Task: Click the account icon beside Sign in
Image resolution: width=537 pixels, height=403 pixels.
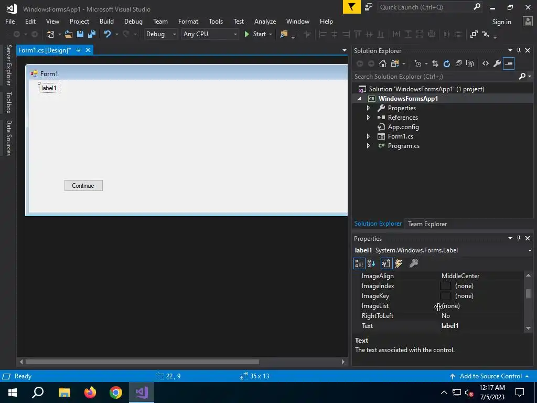Action: [528, 22]
